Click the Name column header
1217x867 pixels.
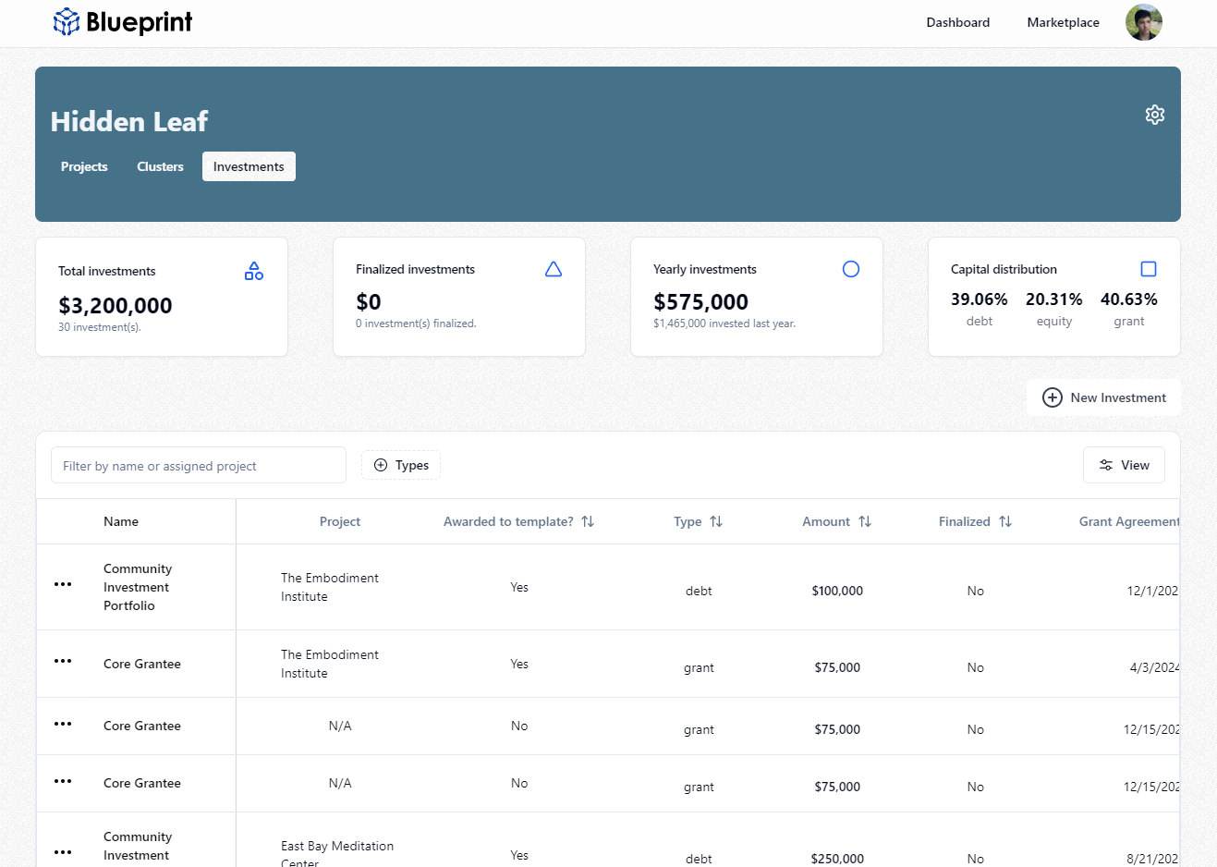pos(121,521)
